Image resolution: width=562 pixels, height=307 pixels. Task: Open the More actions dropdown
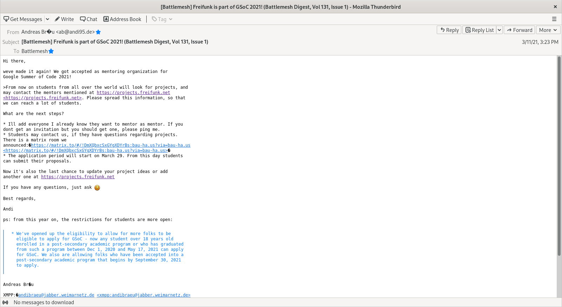coord(548,30)
